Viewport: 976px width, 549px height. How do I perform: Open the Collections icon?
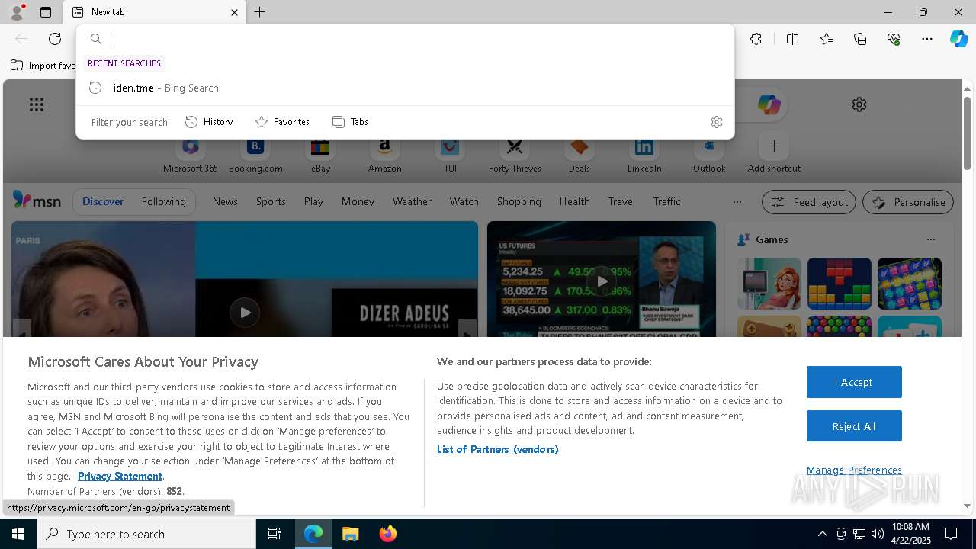tap(860, 39)
